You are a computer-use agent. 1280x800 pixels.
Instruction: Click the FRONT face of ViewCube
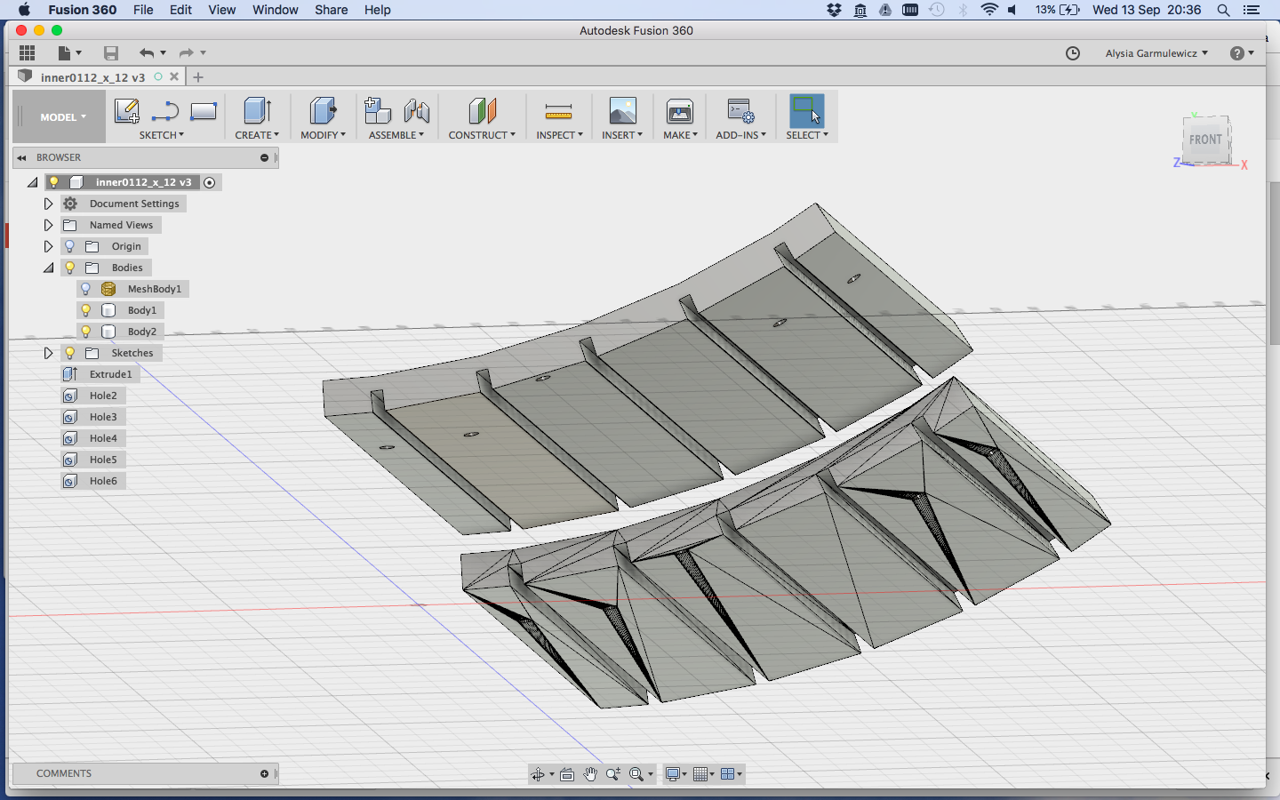point(1205,140)
